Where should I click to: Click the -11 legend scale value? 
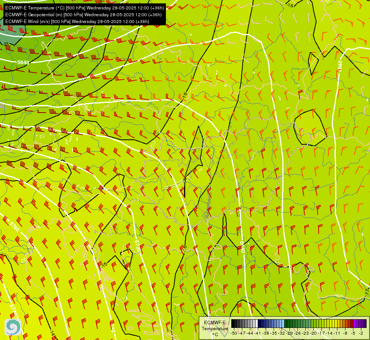point(337,333)
